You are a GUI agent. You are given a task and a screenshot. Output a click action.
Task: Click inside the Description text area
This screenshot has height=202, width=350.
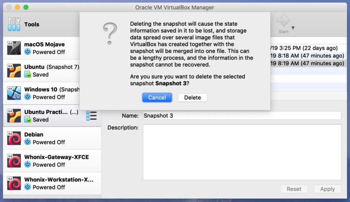coord(242,152)
